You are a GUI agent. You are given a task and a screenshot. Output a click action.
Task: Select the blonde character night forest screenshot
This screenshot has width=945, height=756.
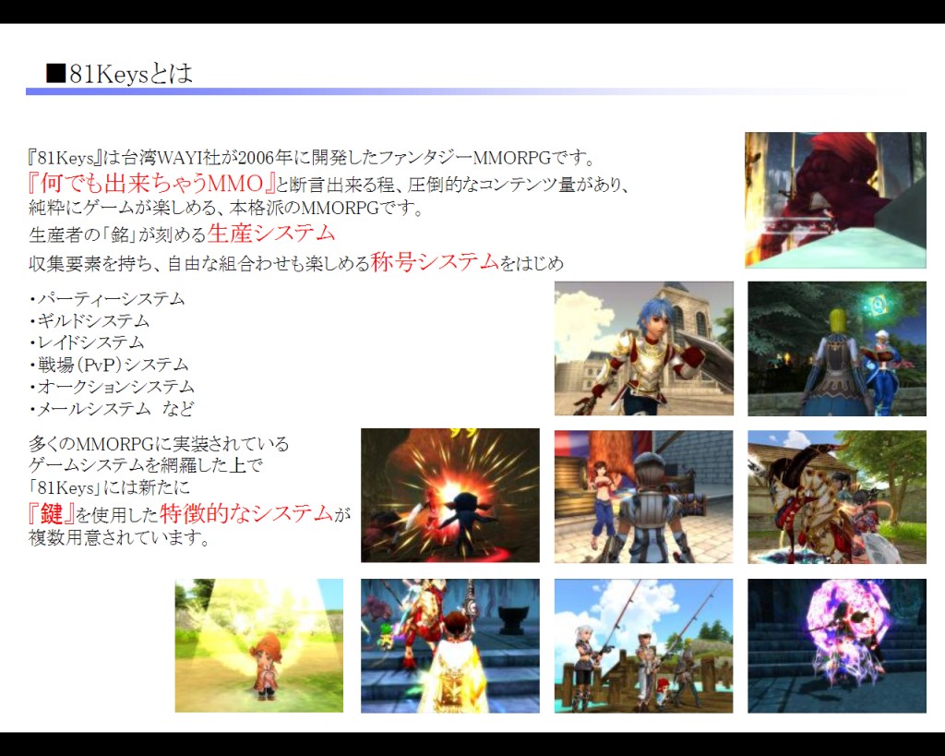tap(837, 348)
